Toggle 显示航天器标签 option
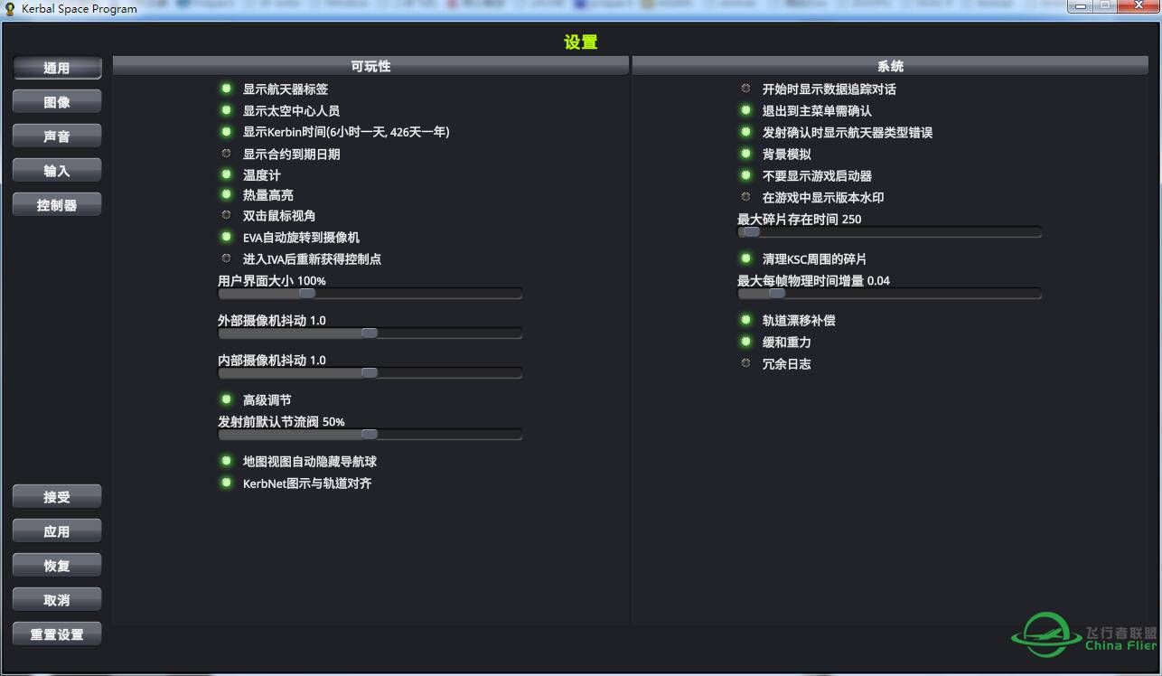 [x=226, y=89]
